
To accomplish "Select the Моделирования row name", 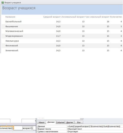I will point(14,36).
